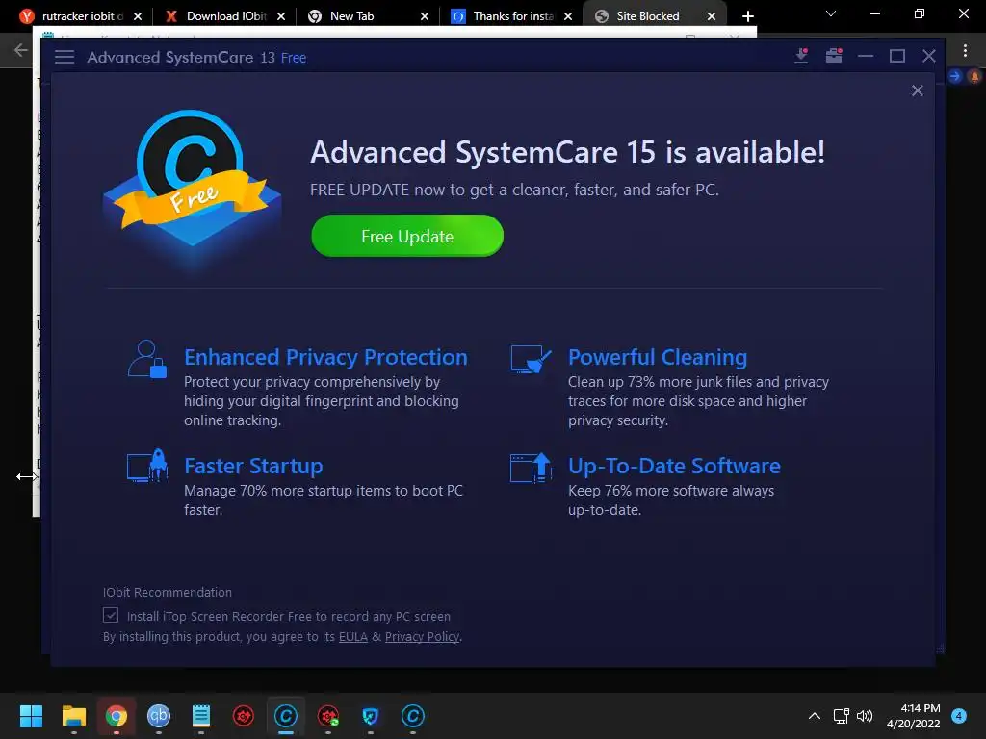Open the blue shield taskbar icon
This screenshot has height=739, width=986.
coord(371,716)
